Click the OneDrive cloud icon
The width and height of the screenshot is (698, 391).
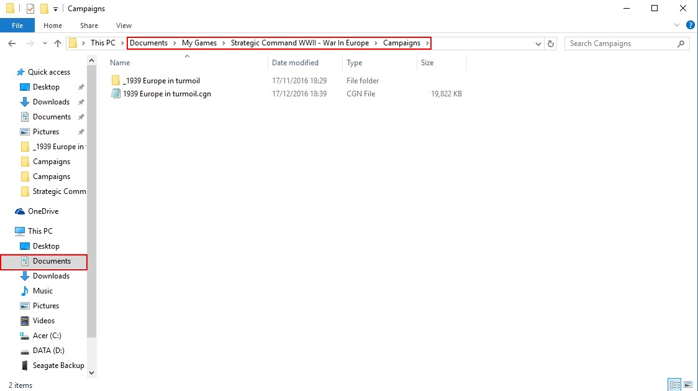pos(20,211)
